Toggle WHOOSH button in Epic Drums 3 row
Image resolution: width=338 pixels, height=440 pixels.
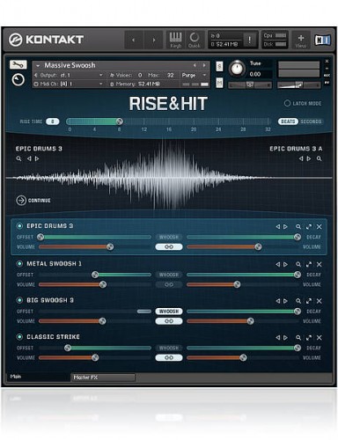(169, 237)
